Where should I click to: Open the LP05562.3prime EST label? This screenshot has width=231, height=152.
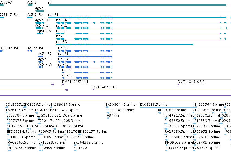pyautogui.click(x=40, y=127)
